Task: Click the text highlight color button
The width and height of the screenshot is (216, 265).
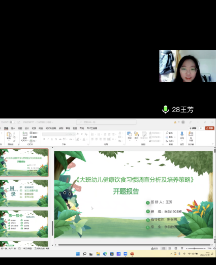Action: point(78,139)
